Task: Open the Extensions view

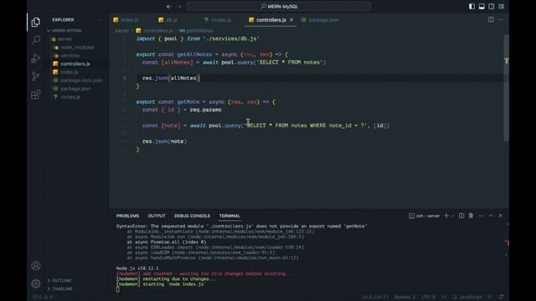Action: pyautogui.click(x=35, y=94)
